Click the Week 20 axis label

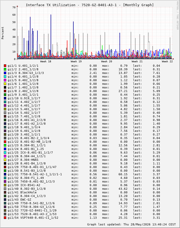(107, 62)
